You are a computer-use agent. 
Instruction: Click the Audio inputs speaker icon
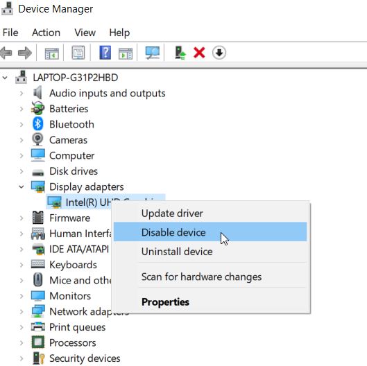click(x=37, y=93)
